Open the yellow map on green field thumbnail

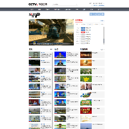click(x=86, y=79)
